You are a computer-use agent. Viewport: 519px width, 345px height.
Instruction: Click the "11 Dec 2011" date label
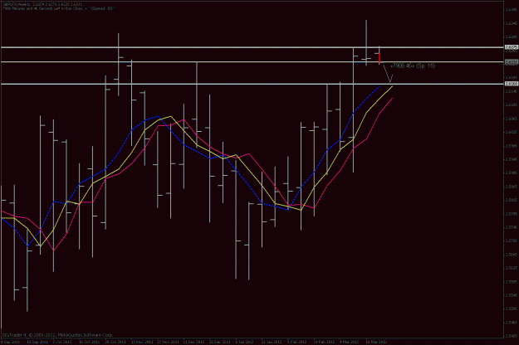193,342
